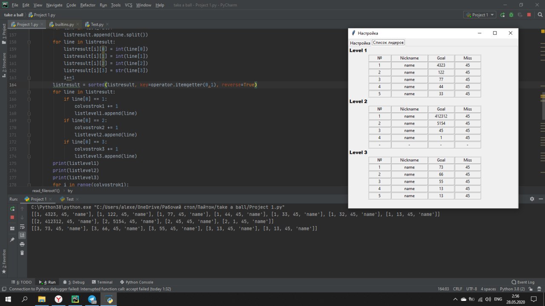Click PyCharm icon in taskbar
This screenshot has height=306, width=545.
[x=75, y=299]
